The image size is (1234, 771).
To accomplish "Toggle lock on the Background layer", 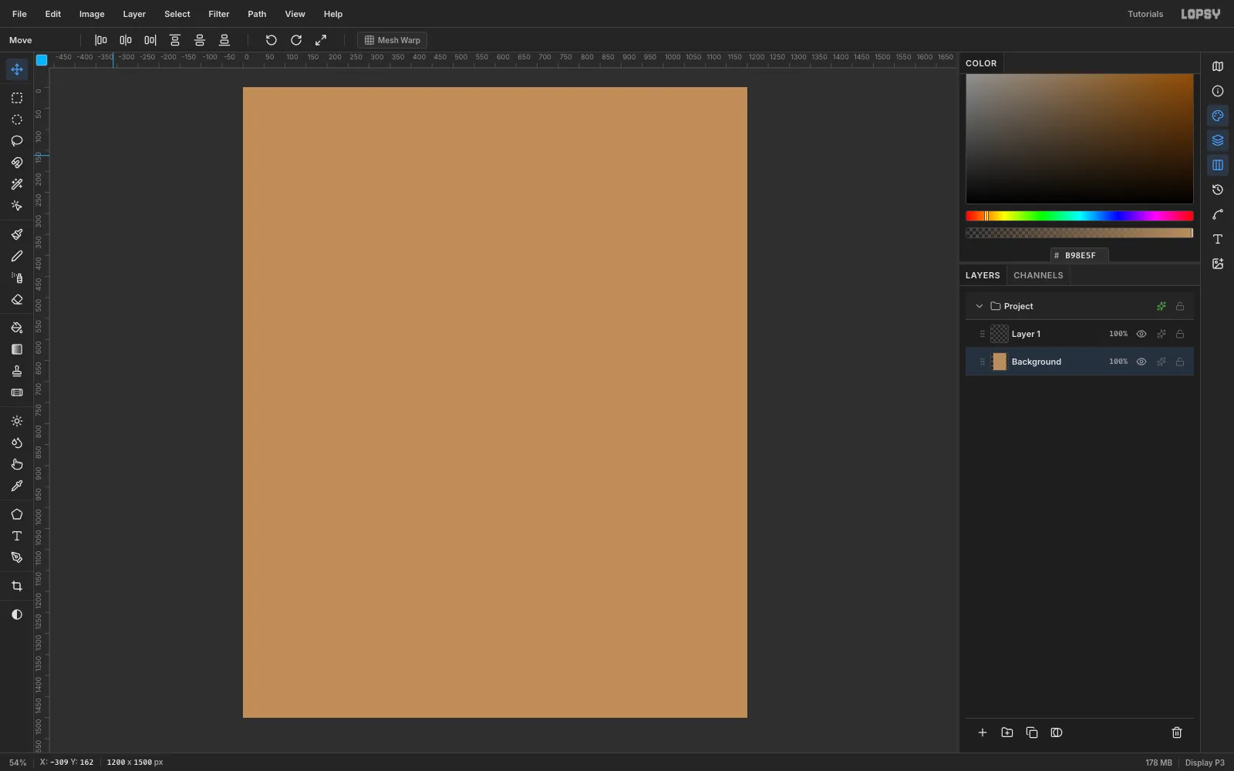I will point(1180,362).
